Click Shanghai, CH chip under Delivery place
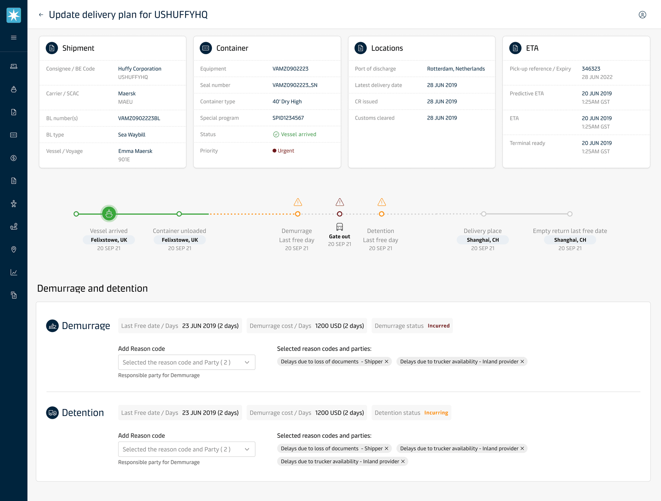661x501 pixels. (483, 240)
